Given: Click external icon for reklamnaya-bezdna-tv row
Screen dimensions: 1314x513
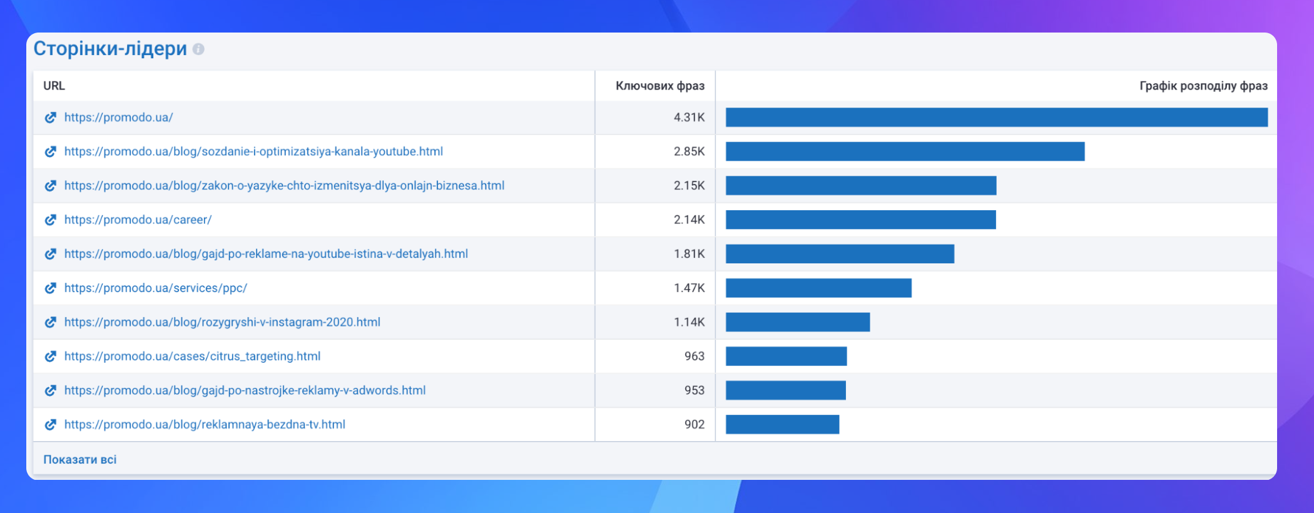Looking at the screenshot, I should tap(51, 424).
